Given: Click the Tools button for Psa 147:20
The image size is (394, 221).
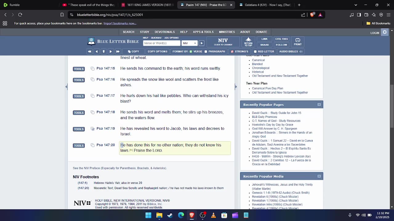Looking at the screenshot, I should point(79,145).
